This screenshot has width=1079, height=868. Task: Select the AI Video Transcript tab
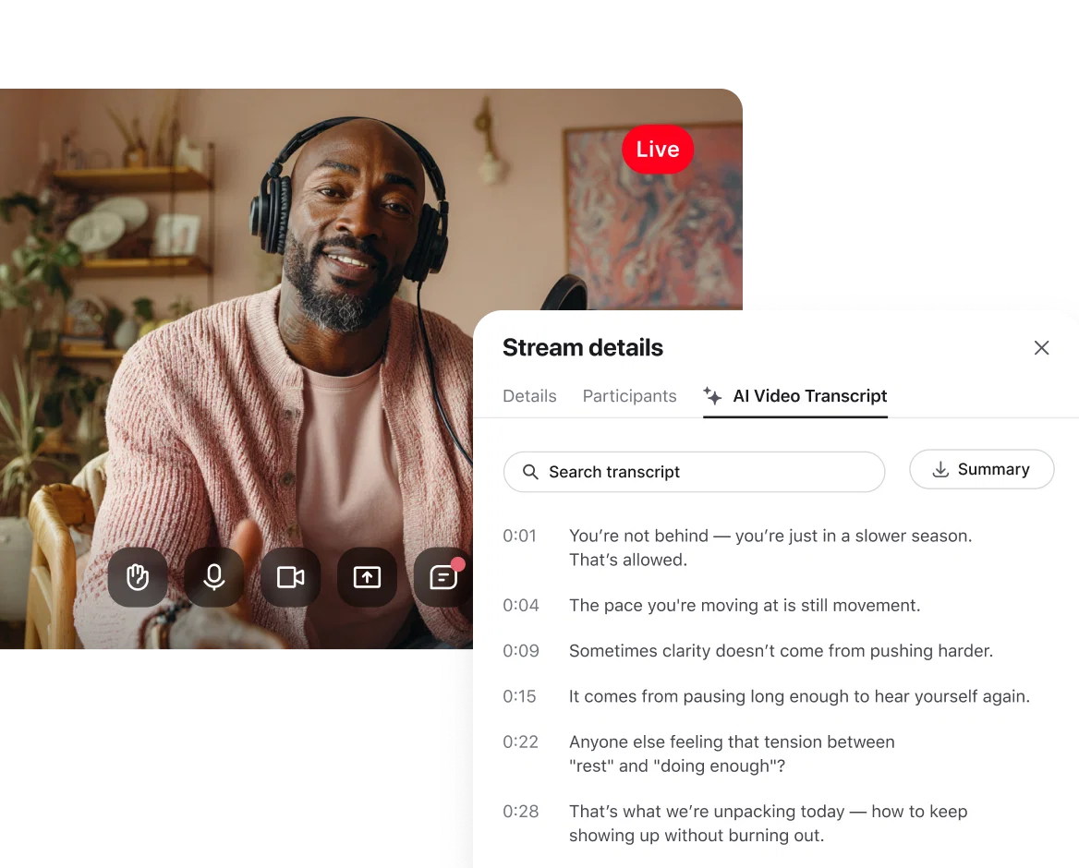click(x=795, y=396)
